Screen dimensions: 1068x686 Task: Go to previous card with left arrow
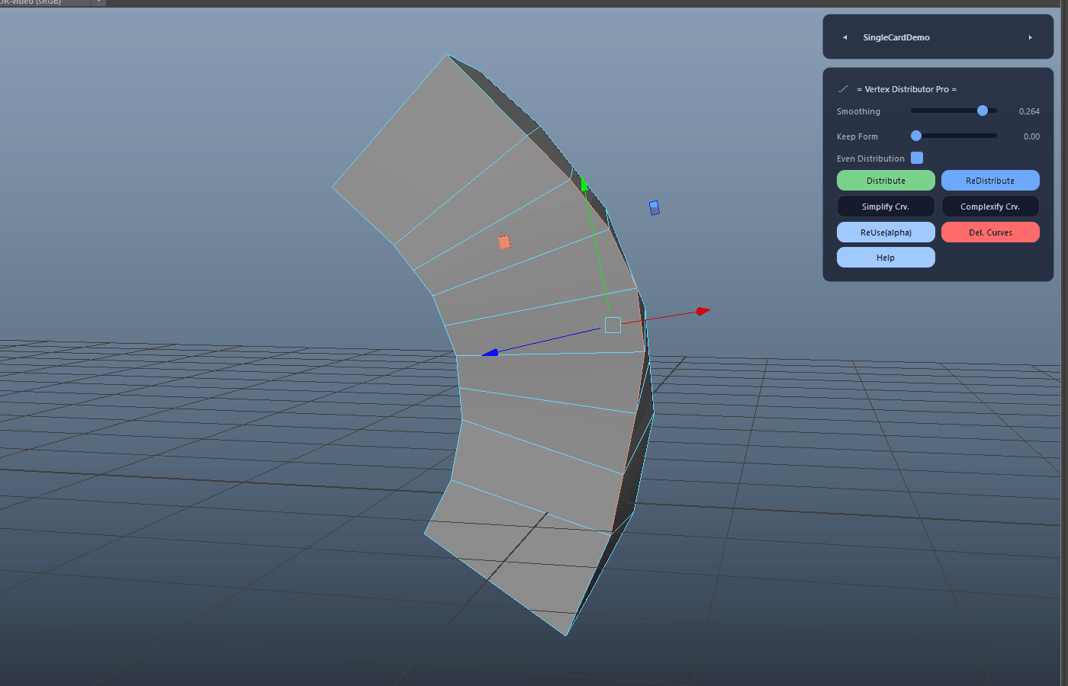[844, 37]
